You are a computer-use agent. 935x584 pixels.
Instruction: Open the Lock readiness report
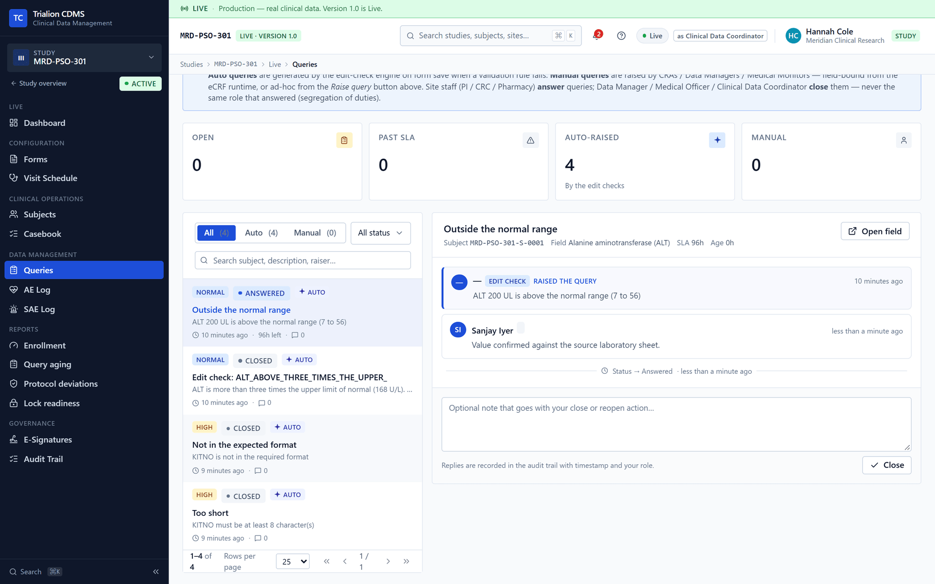click(84, 403)
